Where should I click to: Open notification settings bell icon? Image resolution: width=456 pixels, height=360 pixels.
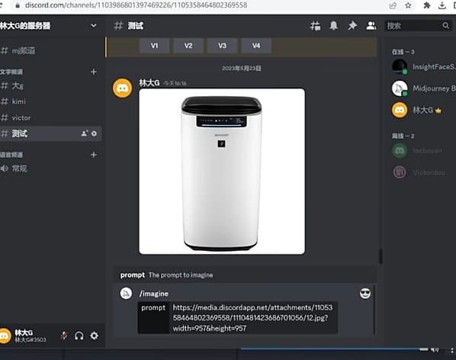(x=333, y=26)
